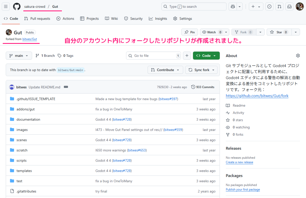Switch to the Pull requests tab
The image size is (306, 198).
37,19
